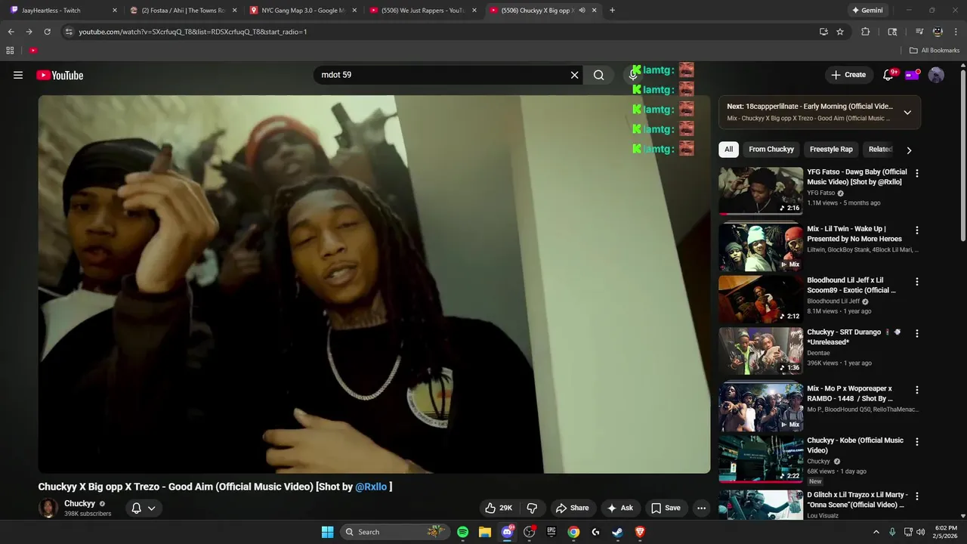Open the apps grid in bookmarks bar

click(10, 51)
